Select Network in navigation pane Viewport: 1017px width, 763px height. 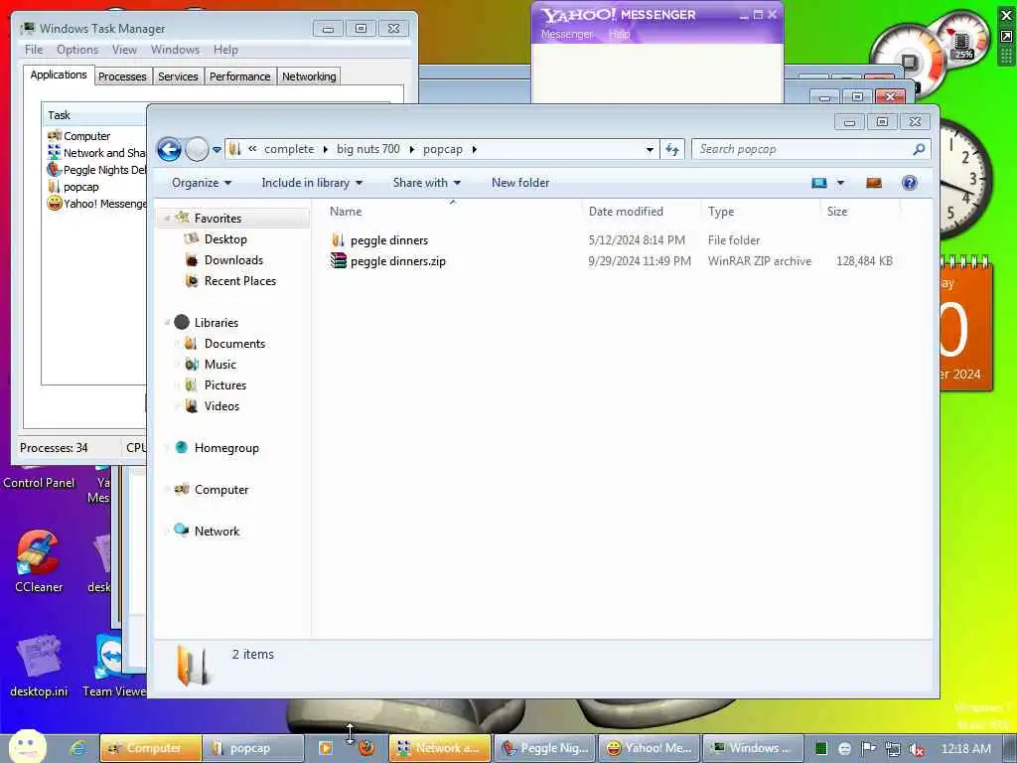click(x=217, y=532)
